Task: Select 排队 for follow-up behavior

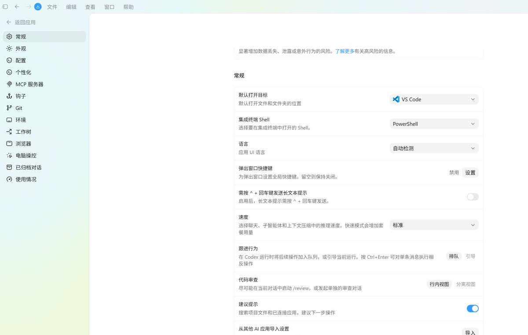Action: click(454, 256)
